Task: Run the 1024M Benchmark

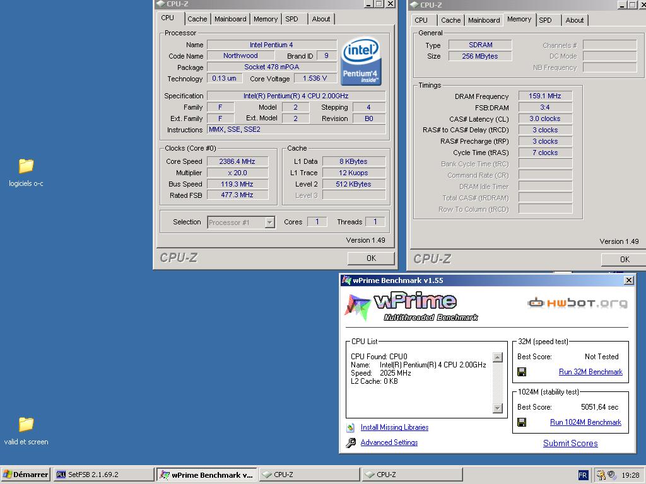Action: click(x=585, y=422)
